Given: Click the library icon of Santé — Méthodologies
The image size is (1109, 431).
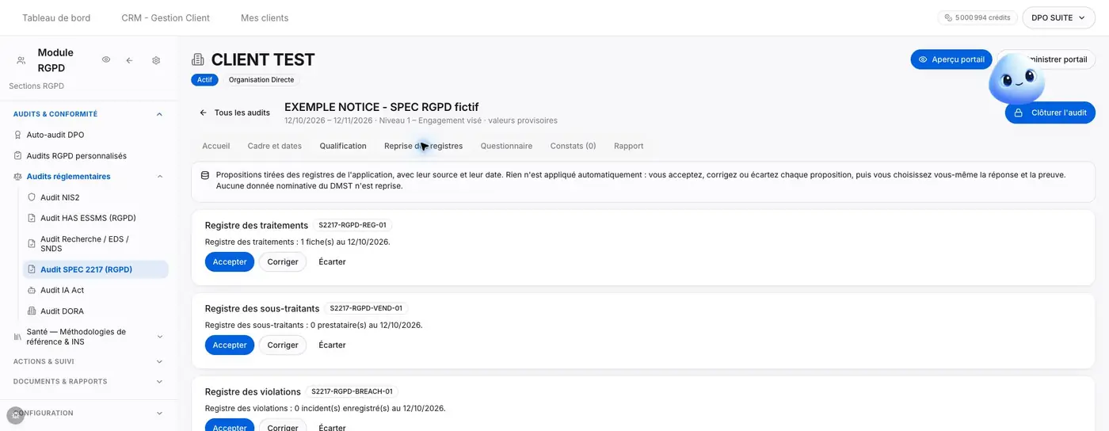Looking at the screenshot, I should click(18, 337).
